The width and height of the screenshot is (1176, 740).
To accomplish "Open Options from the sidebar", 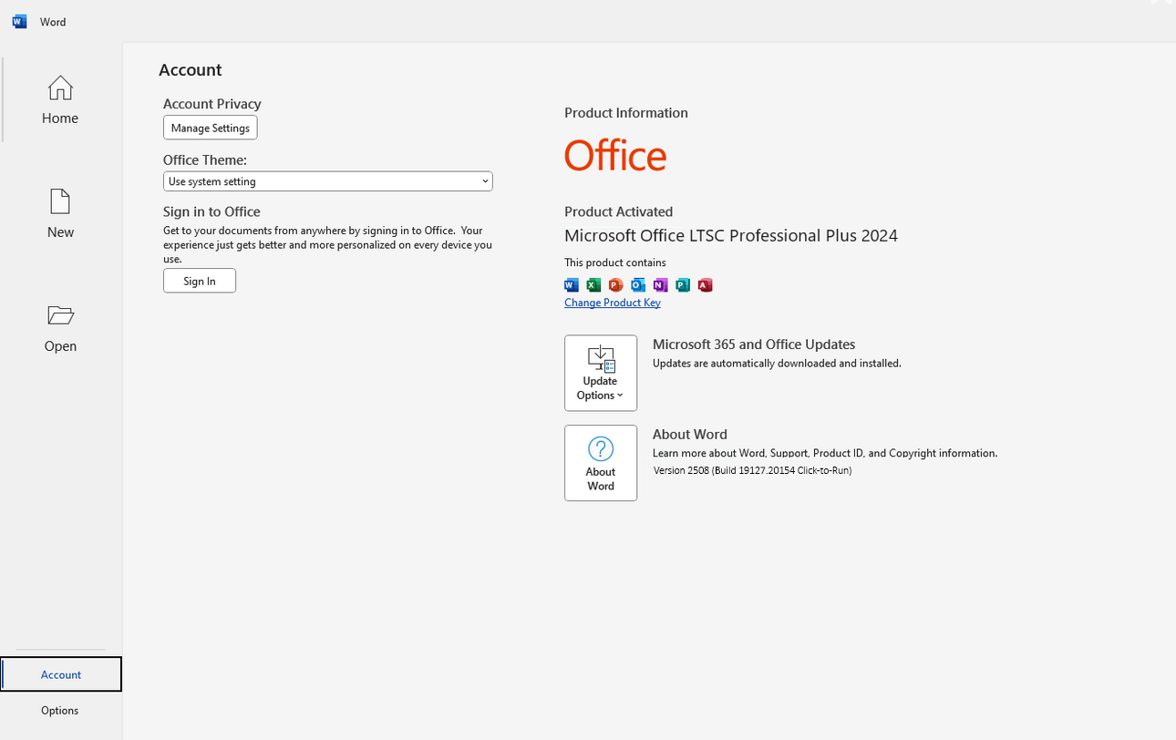I will (60, 710).
